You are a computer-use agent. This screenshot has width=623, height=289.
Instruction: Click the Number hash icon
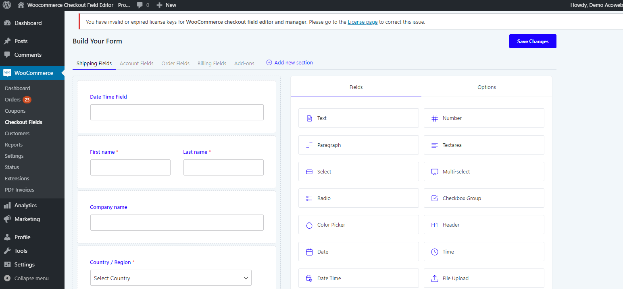pyautogui.click(x=435, y=118)
